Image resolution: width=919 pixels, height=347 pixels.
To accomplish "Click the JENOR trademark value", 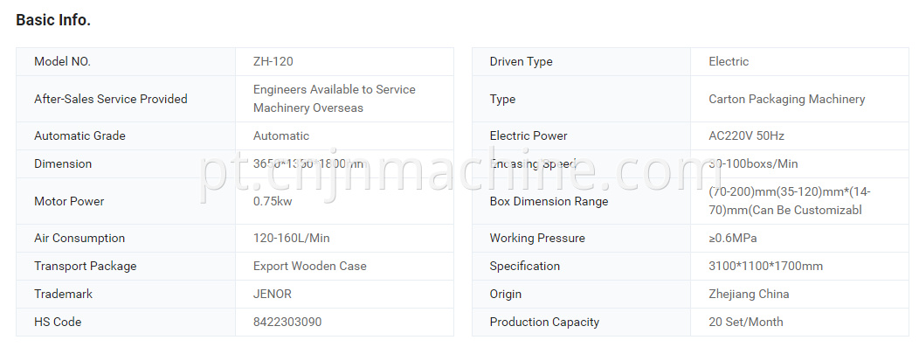I will pos(272,295).
